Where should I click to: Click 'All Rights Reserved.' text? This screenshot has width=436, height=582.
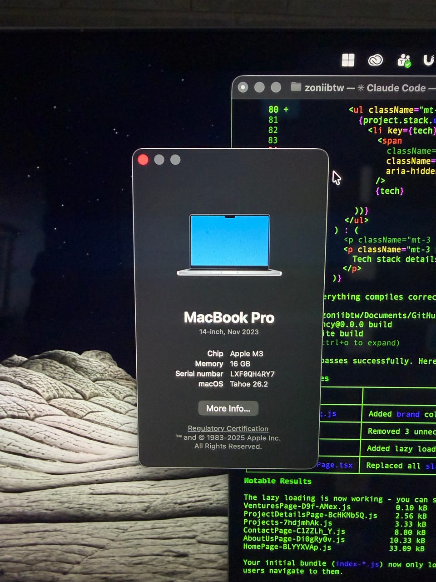(228, 447)
